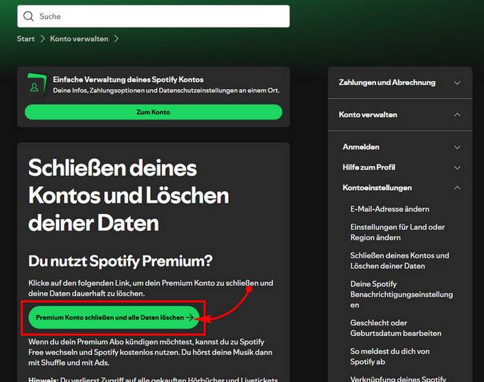Expand Hilfe zum Profil chevron
Image resolution: width=484 pixels, height=382 pixels.
pos(458,167)
